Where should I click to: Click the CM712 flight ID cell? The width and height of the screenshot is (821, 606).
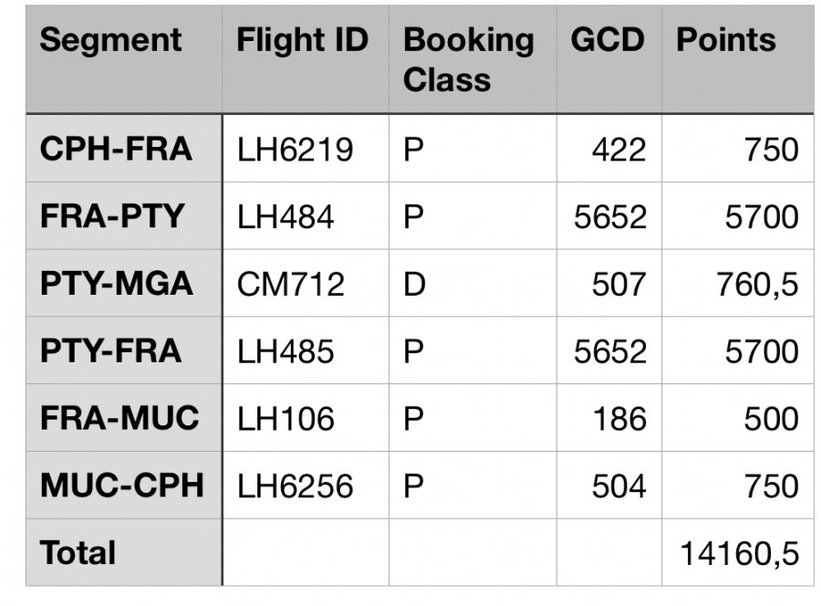(291, 284)
